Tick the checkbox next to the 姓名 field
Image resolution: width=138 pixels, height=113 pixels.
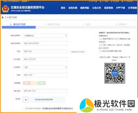[x=70, y=52]
